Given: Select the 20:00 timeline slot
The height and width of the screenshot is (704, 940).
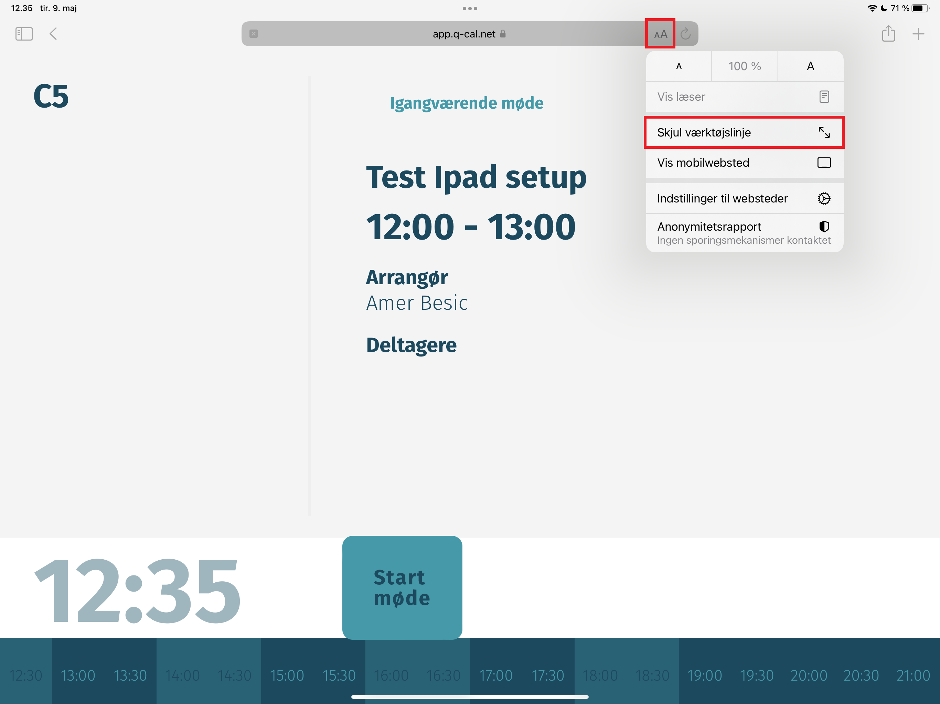Looking at the screenshot, I should click(809, 675).
